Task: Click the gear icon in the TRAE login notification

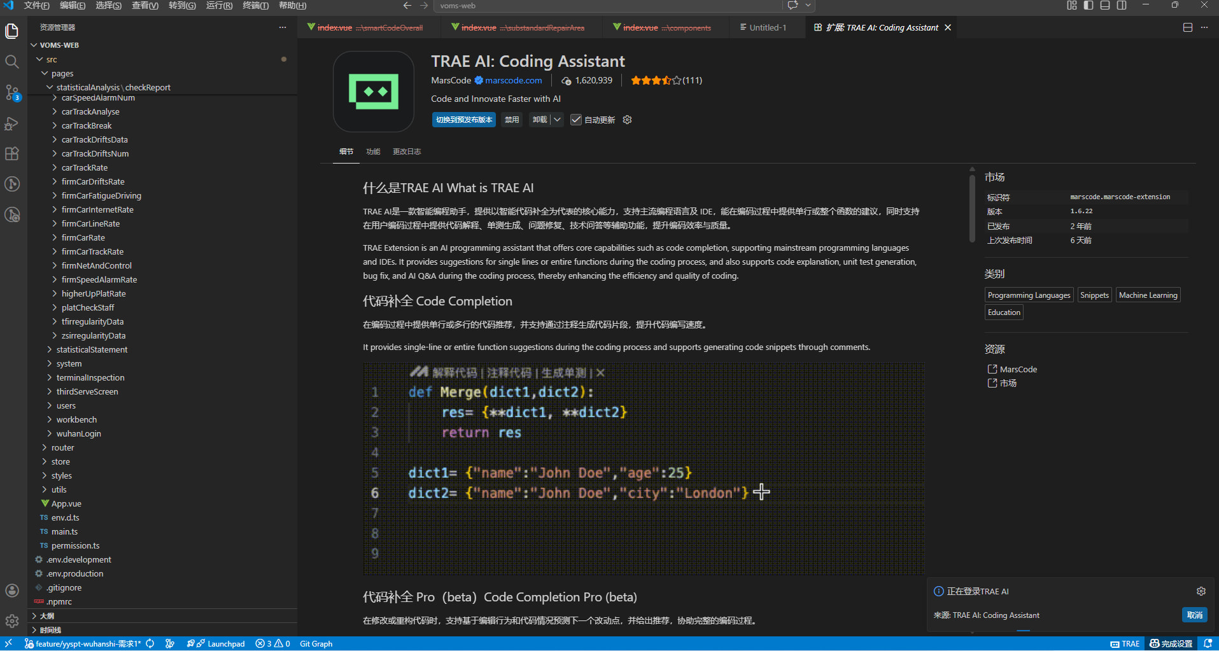Action: [1201, 591]
